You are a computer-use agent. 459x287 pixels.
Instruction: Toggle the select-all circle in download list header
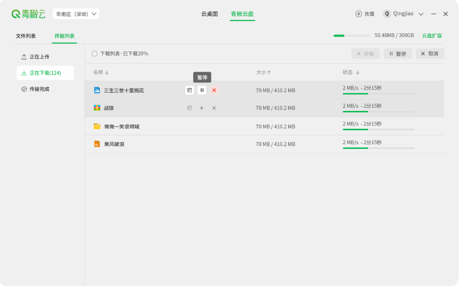94,53
